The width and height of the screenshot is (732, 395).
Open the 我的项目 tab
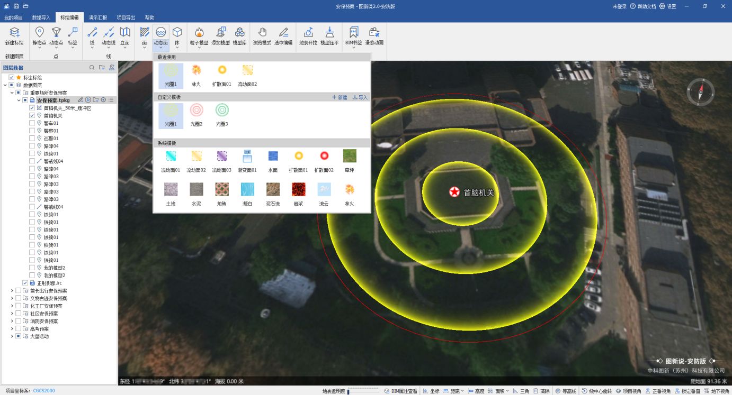tap(14, 17)
